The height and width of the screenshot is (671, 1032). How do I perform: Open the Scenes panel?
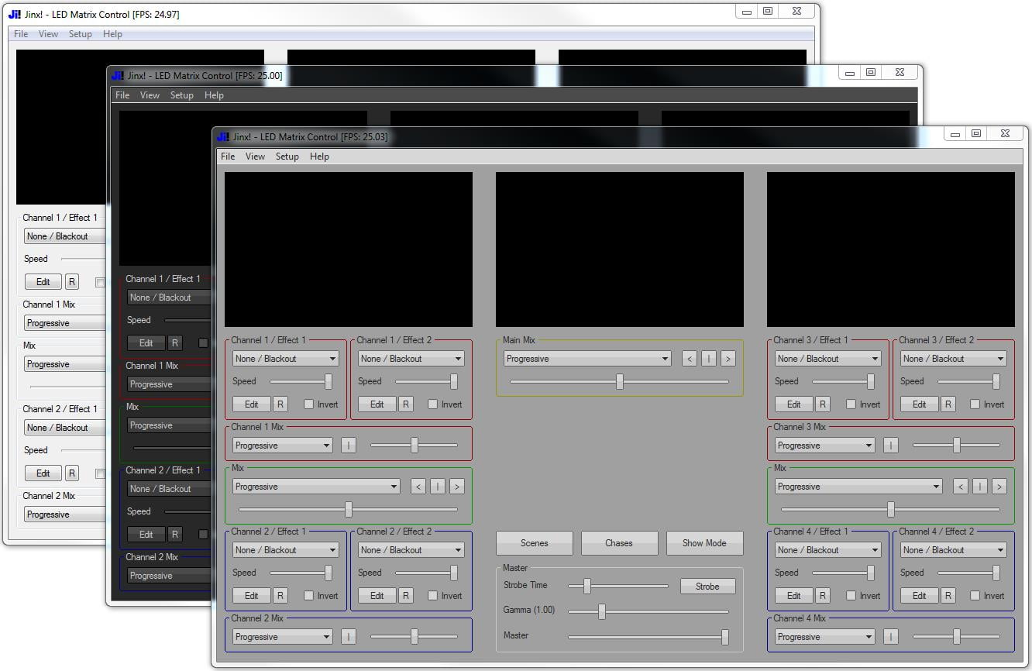point(534,542)
